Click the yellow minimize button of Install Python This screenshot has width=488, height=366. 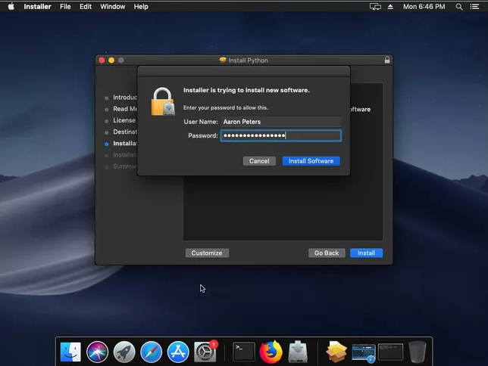[x=111, y=60]
